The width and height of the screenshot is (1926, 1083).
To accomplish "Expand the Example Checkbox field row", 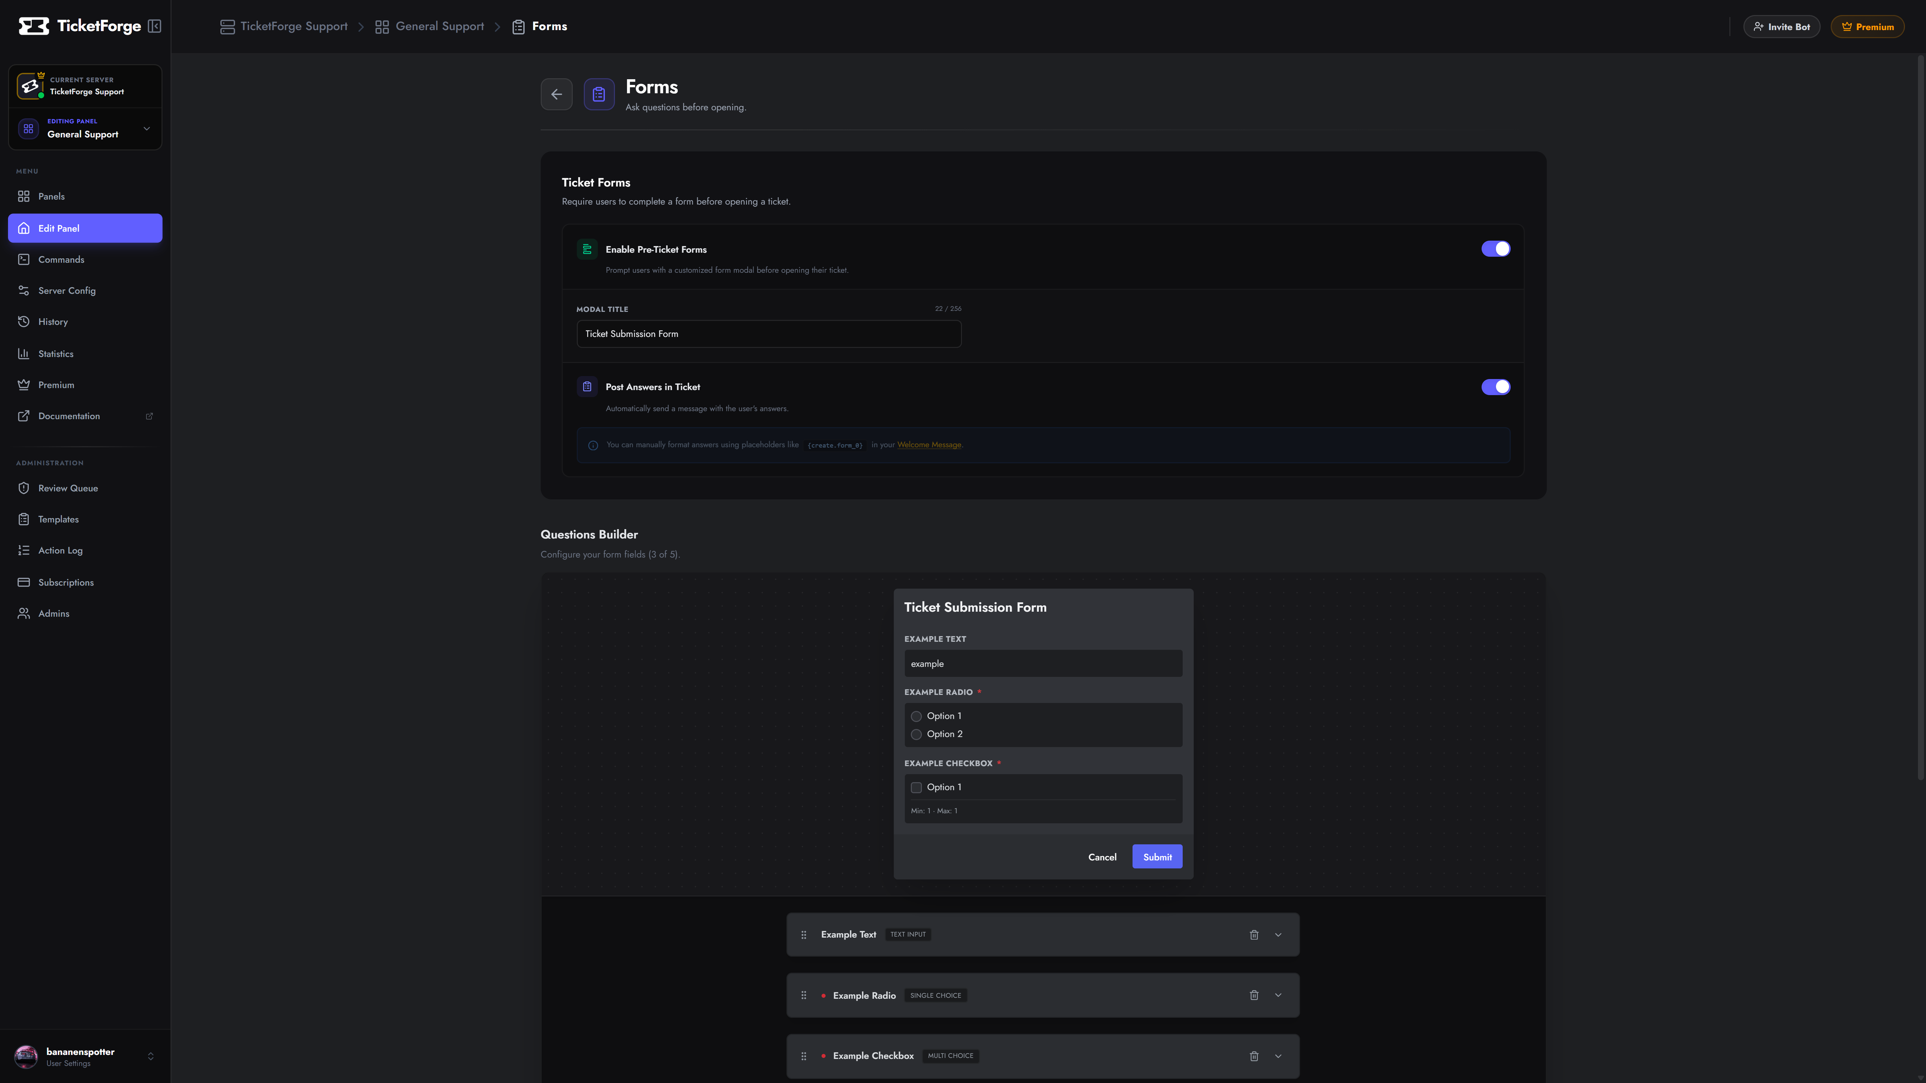I will click(1278, 1056).
